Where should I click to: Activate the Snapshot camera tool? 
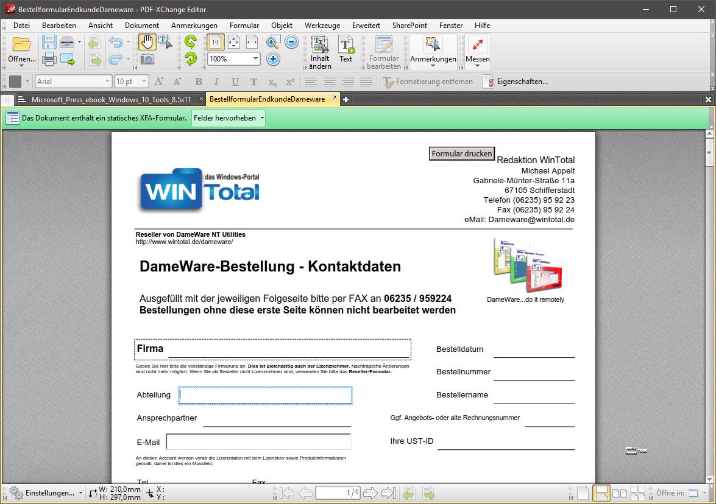pos(147,59)
